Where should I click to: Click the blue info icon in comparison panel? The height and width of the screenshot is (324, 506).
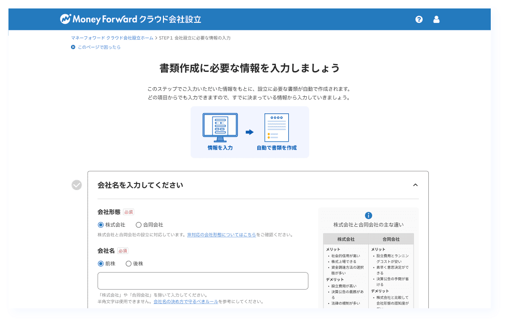tap(368, 215)
